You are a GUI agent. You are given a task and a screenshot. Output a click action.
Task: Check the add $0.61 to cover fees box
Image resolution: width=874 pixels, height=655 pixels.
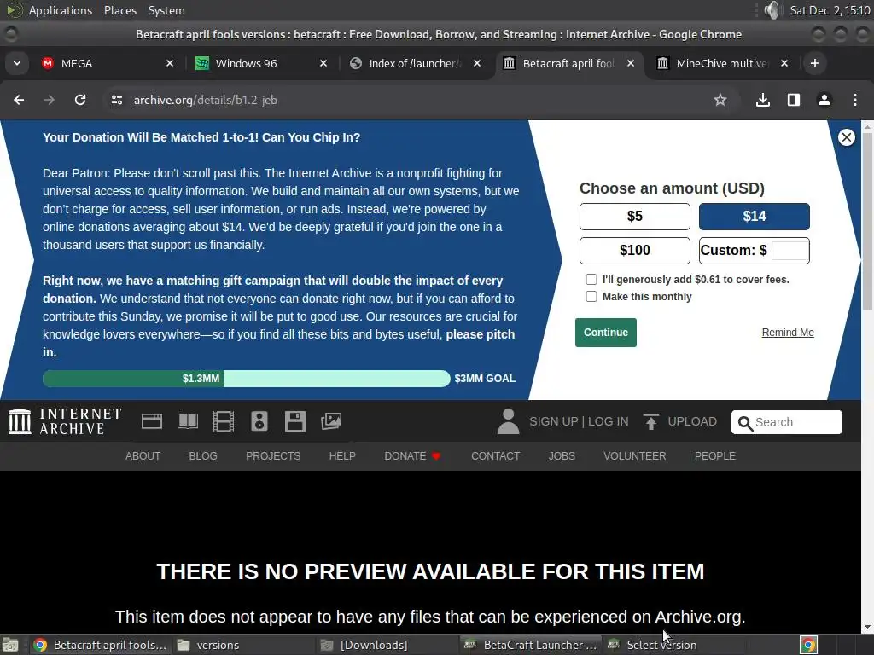(x=591, y=279)
